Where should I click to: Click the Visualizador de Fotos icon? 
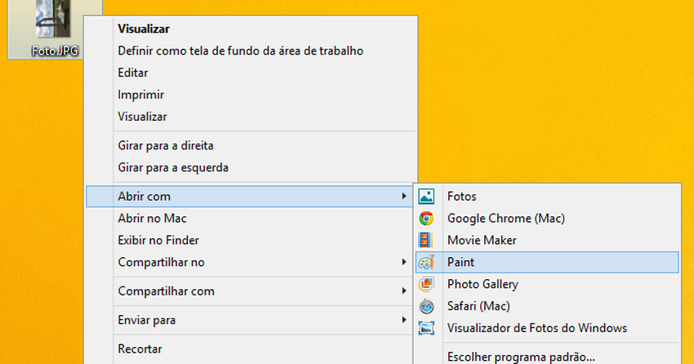click(426, 328)
